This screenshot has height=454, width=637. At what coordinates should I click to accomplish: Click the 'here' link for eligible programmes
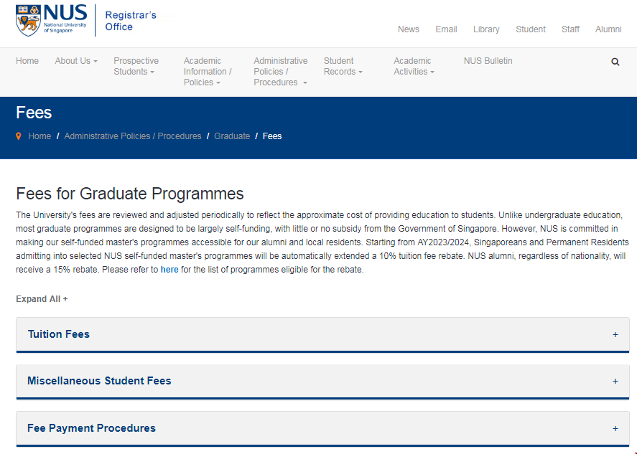(x=169, y=270)
